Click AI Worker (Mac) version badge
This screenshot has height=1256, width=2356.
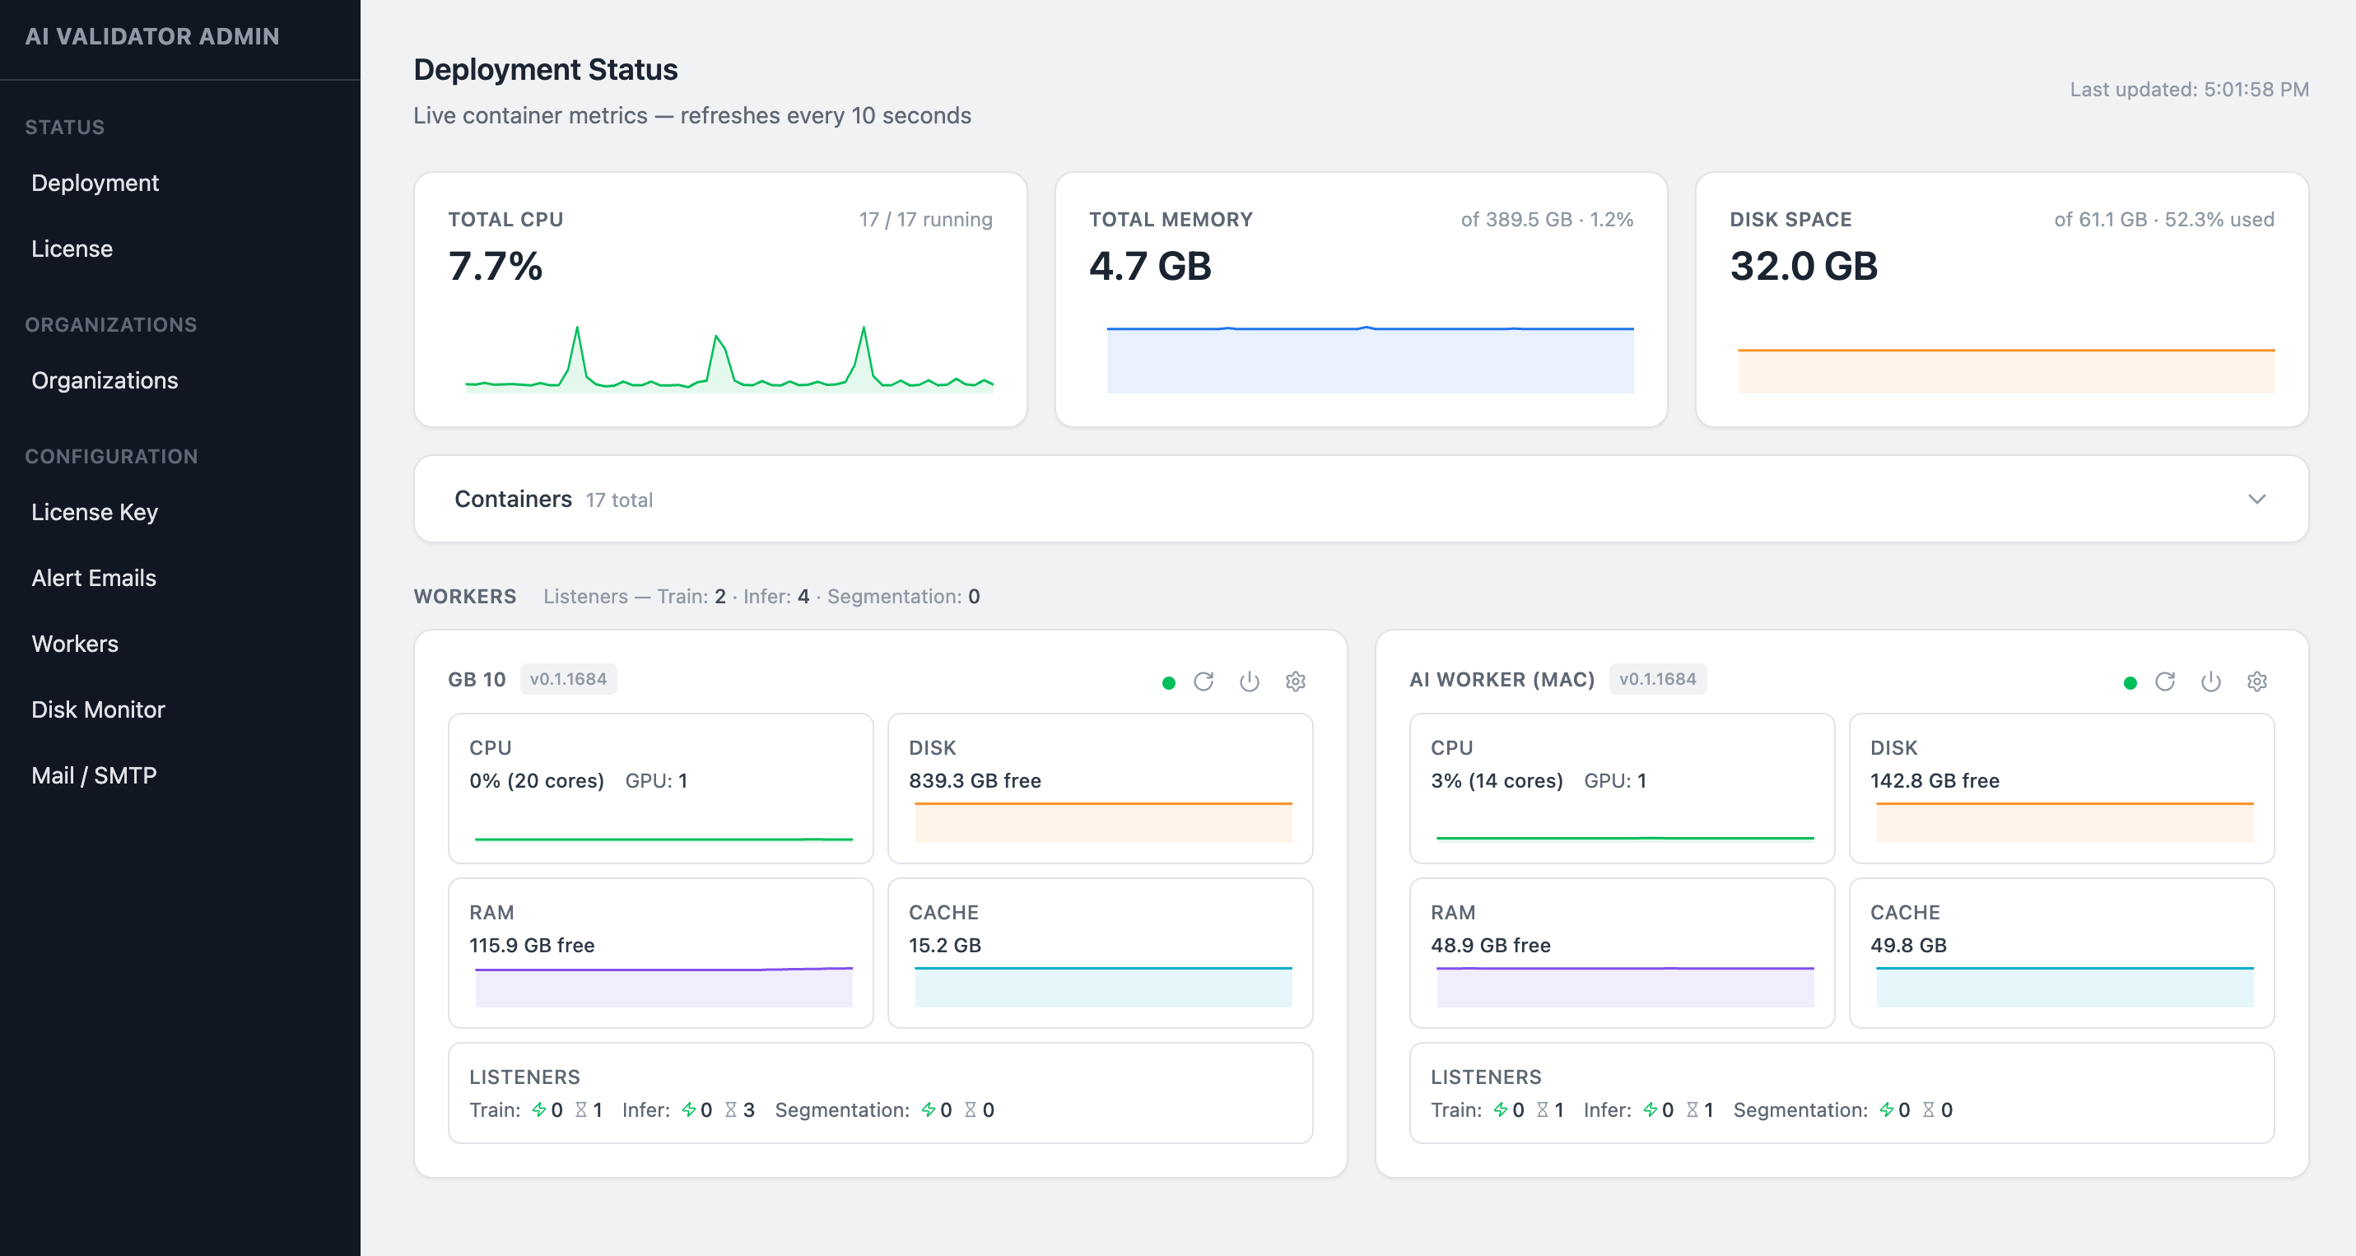click(x=1657, y=679)
